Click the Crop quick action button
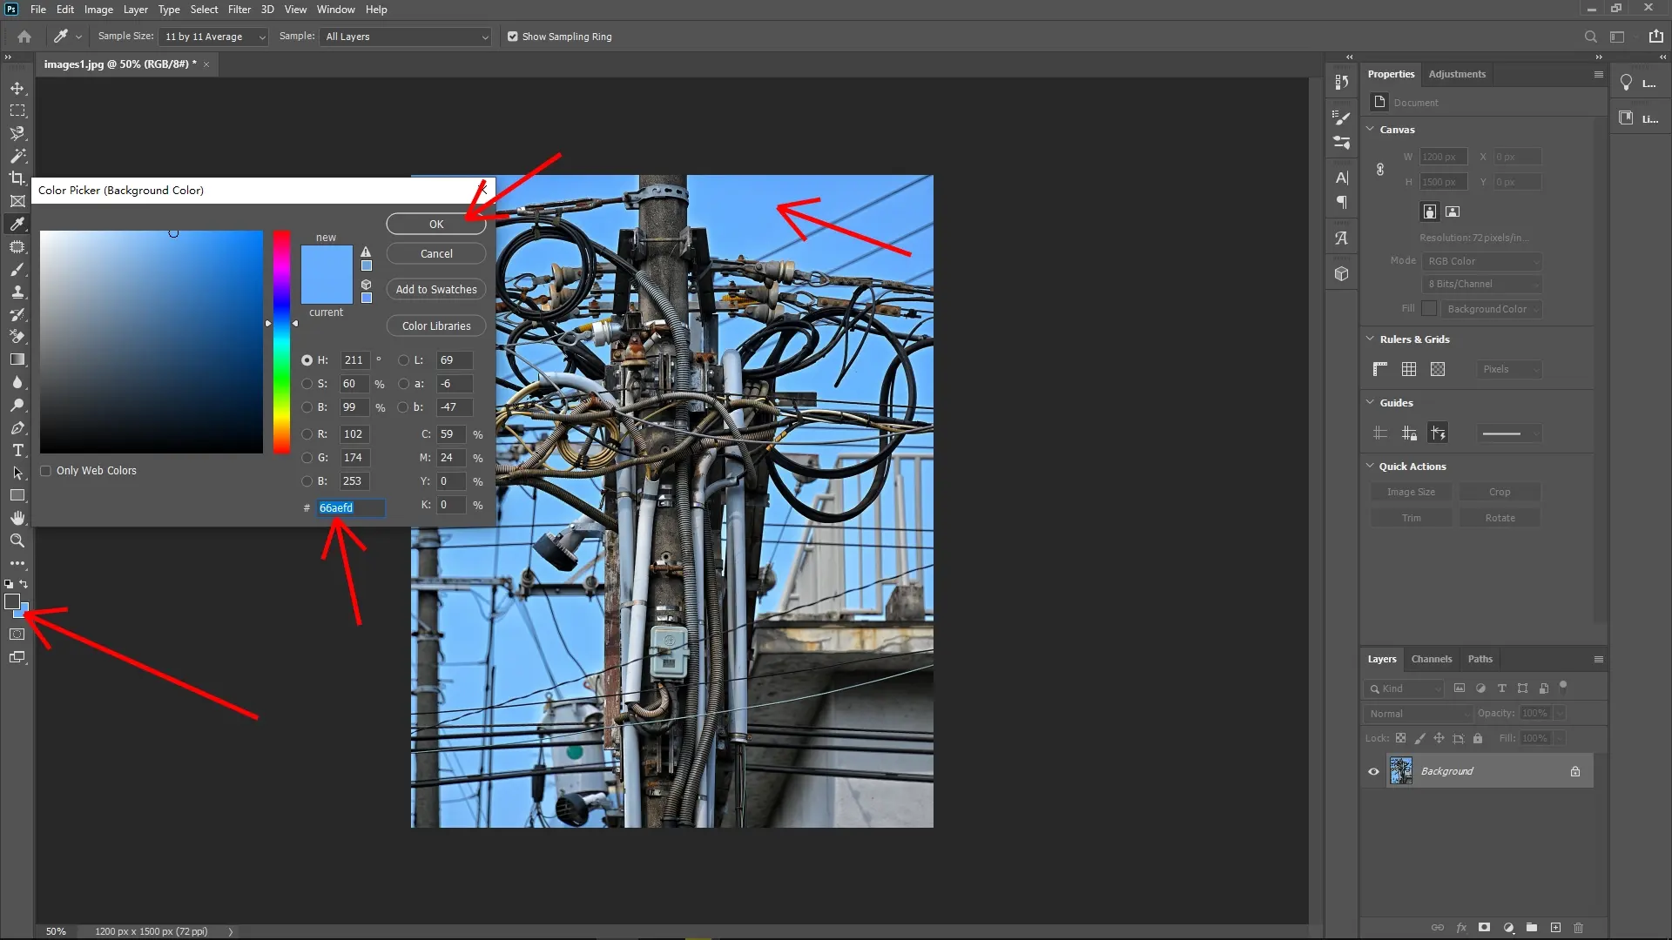 pyautogui.click(x=1499, y=492)
